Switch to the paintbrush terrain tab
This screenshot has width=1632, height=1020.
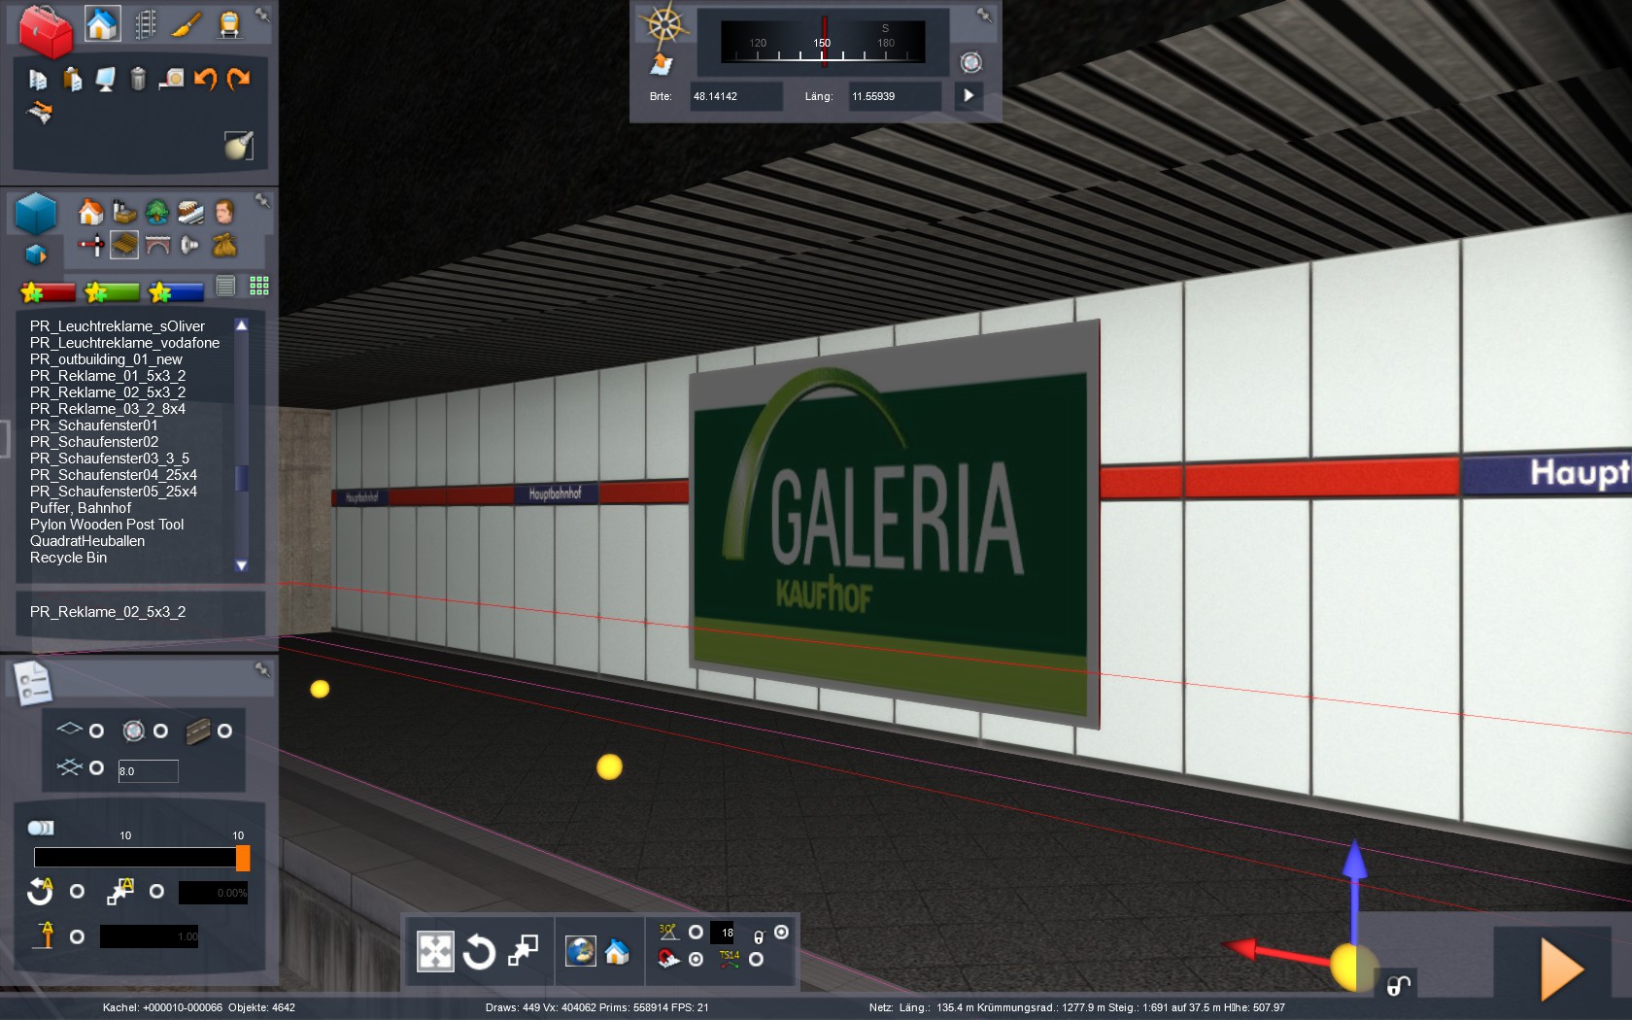click(x=186, y=24)
